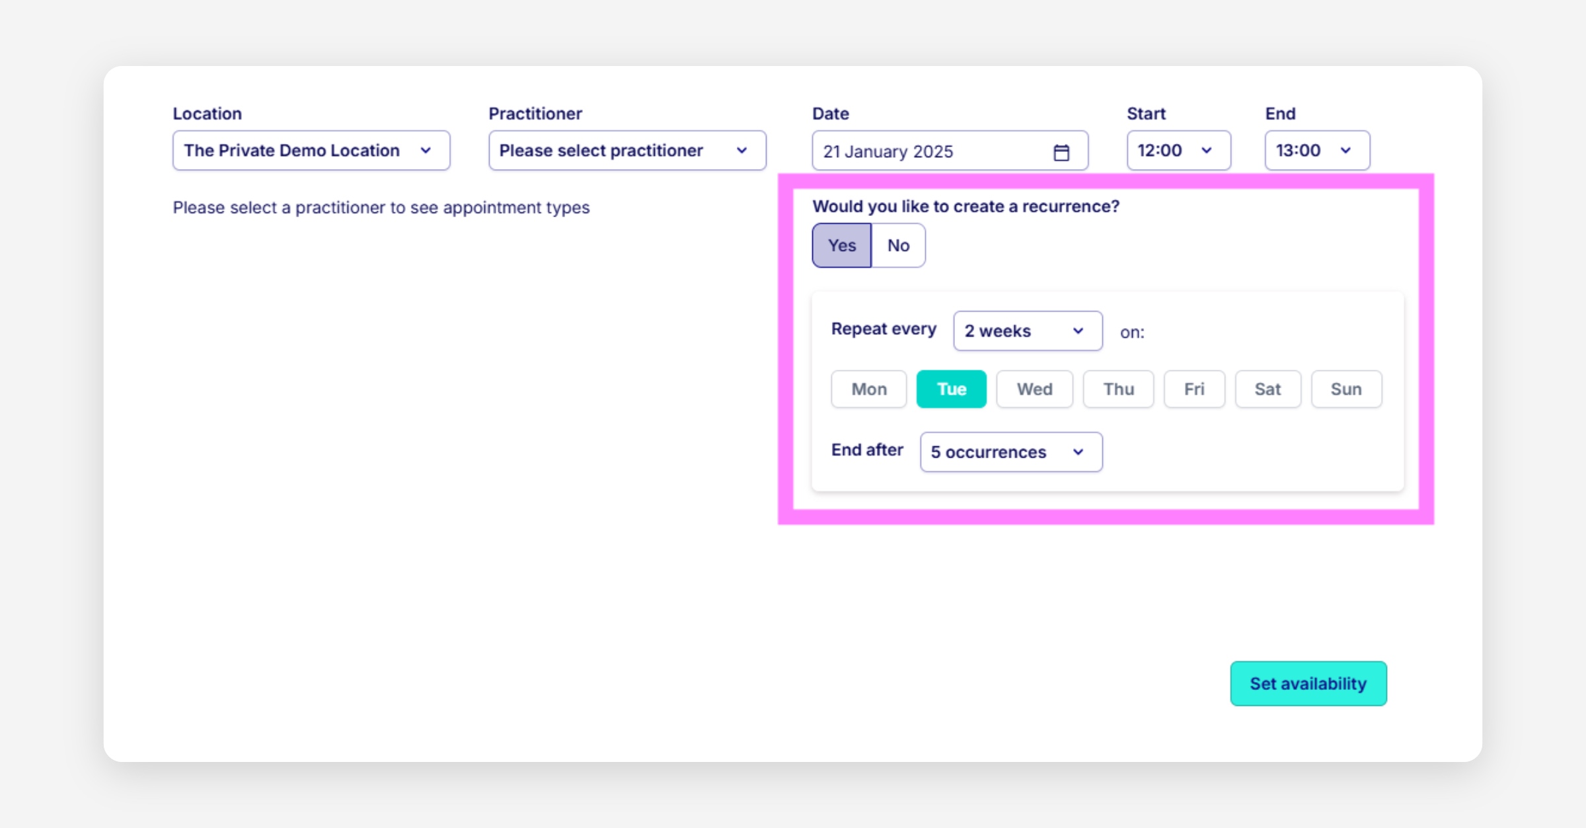The height and width of the screenshot is (828, 1586).
Task: Toggle Thu recurrence day on
Action: (x=1118, y=390)
